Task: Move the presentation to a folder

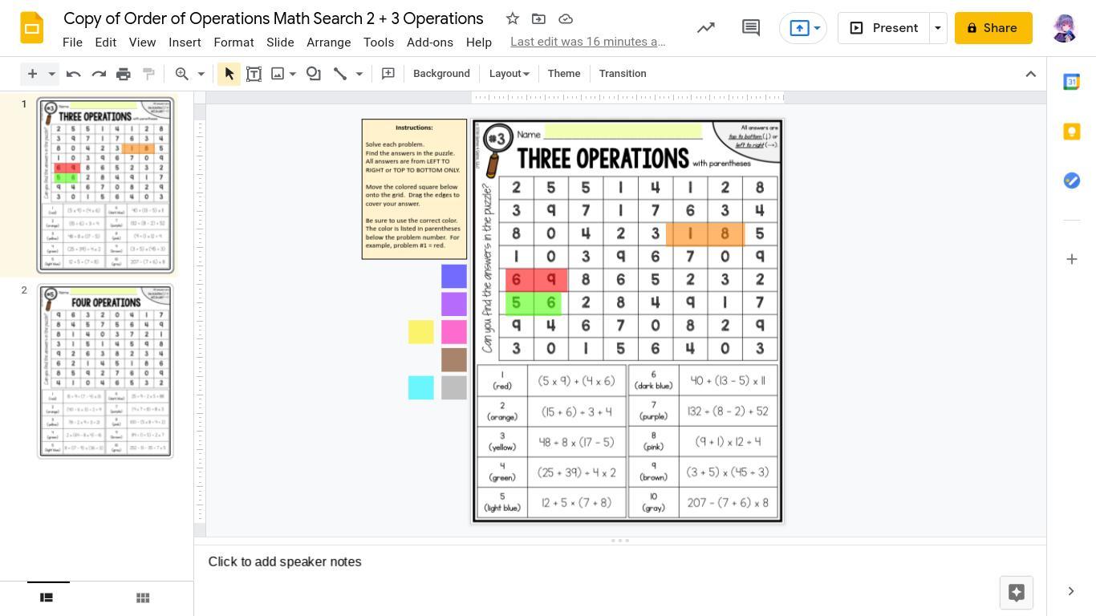Action: 538,18
